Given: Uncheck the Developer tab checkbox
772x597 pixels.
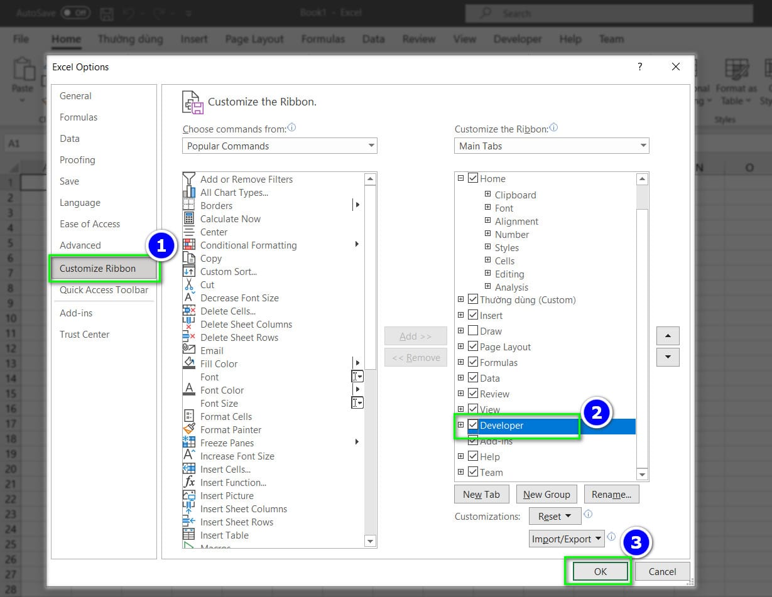Looking at the screenshot, I should pos(473,425).
